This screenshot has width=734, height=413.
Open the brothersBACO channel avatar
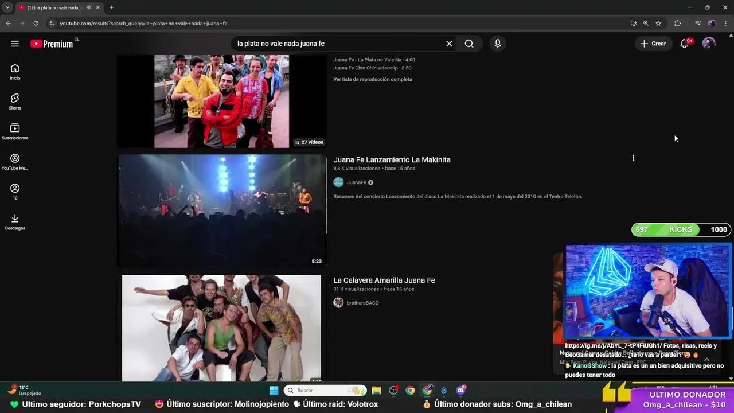click(x=338, y=303)
